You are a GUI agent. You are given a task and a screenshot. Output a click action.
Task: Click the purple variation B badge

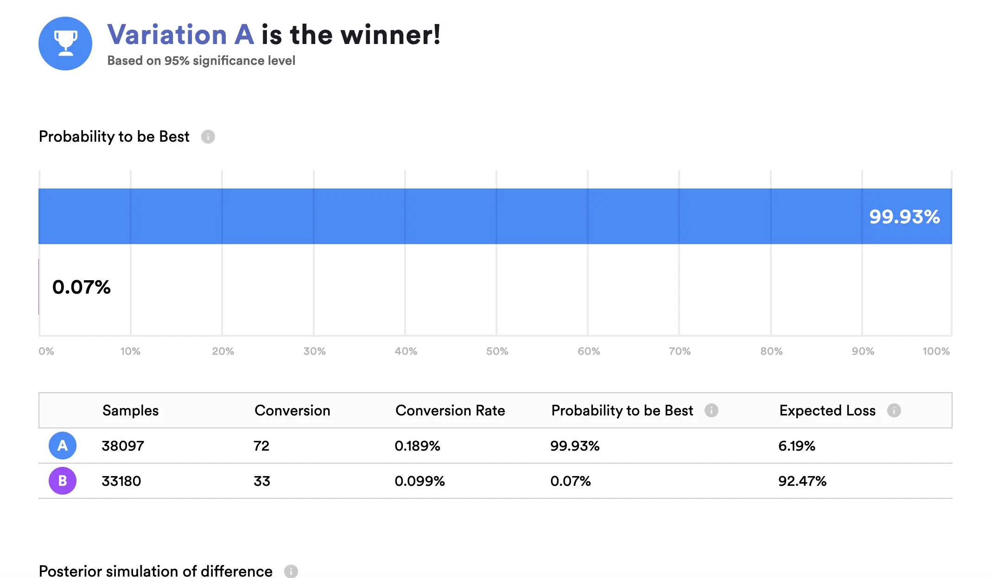point(63,481)
